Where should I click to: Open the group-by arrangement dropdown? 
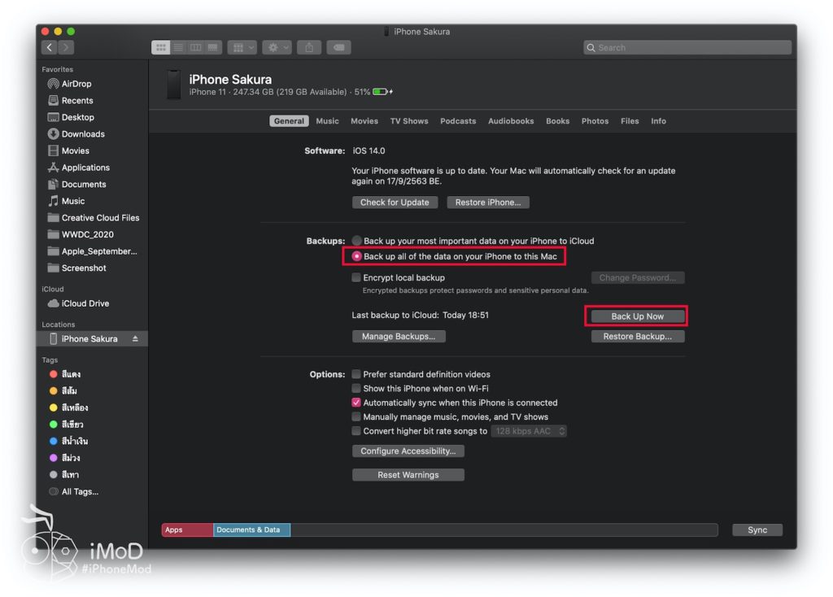(242, 48)
